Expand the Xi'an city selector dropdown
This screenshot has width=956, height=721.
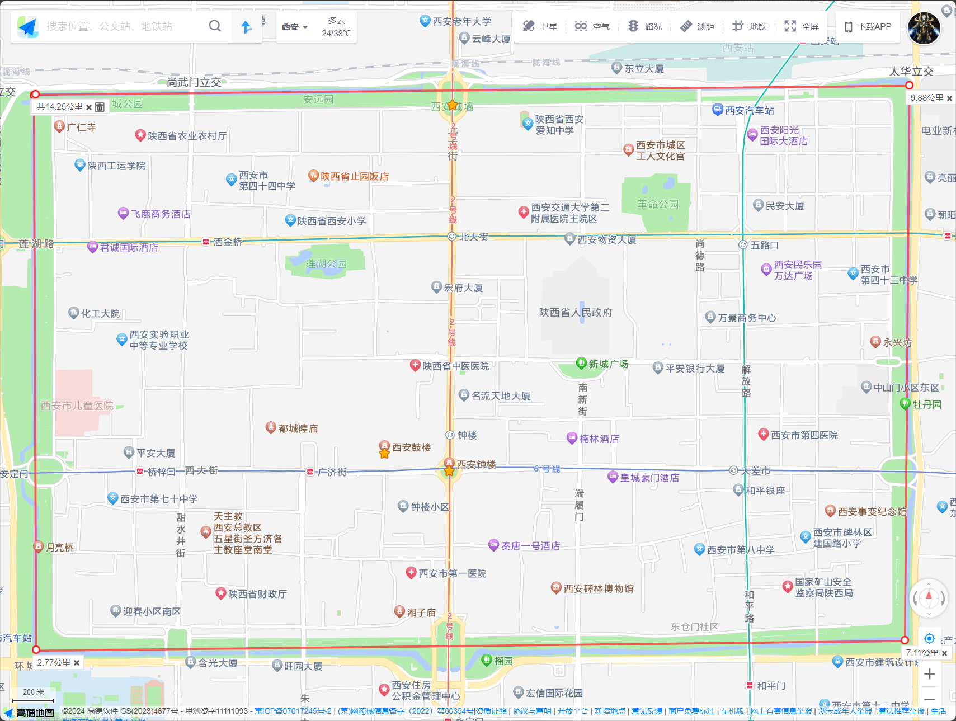(x=295, y=27)
